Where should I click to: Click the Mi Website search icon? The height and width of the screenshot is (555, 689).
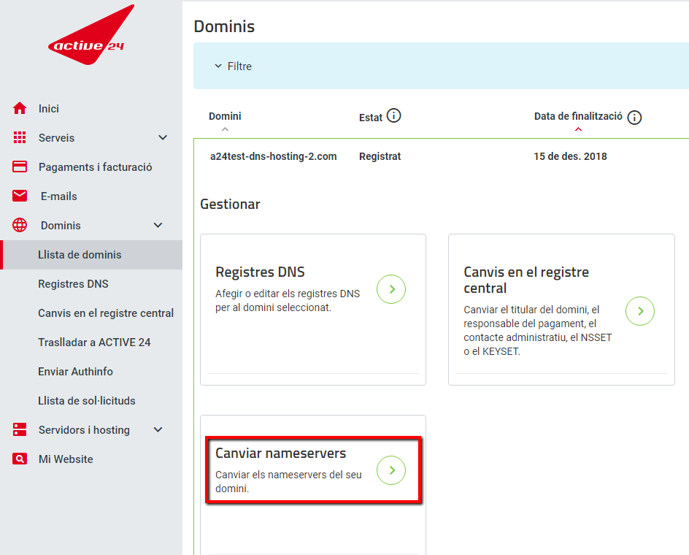(19, 459)
